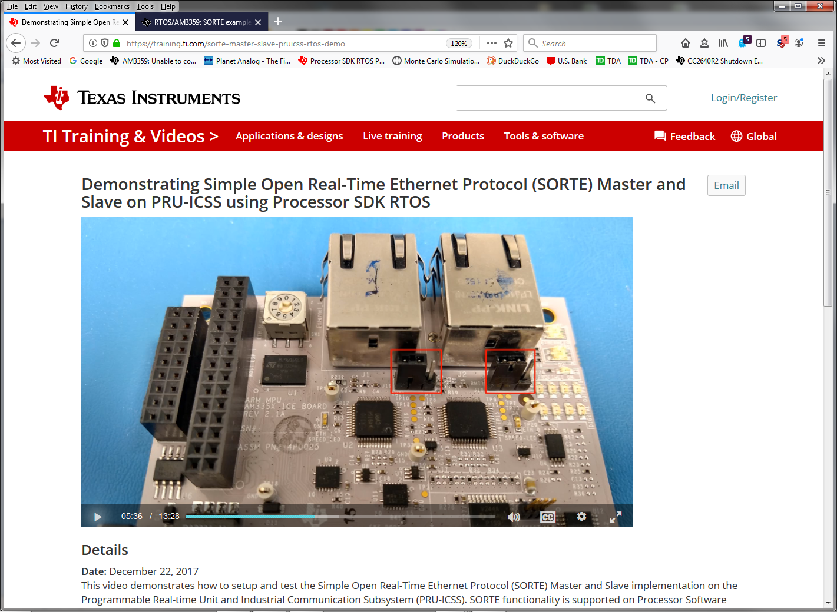This screenshot has height=612, width=837.
Task: Enter fullscreen video mode
Action: (x=616, y=517)
